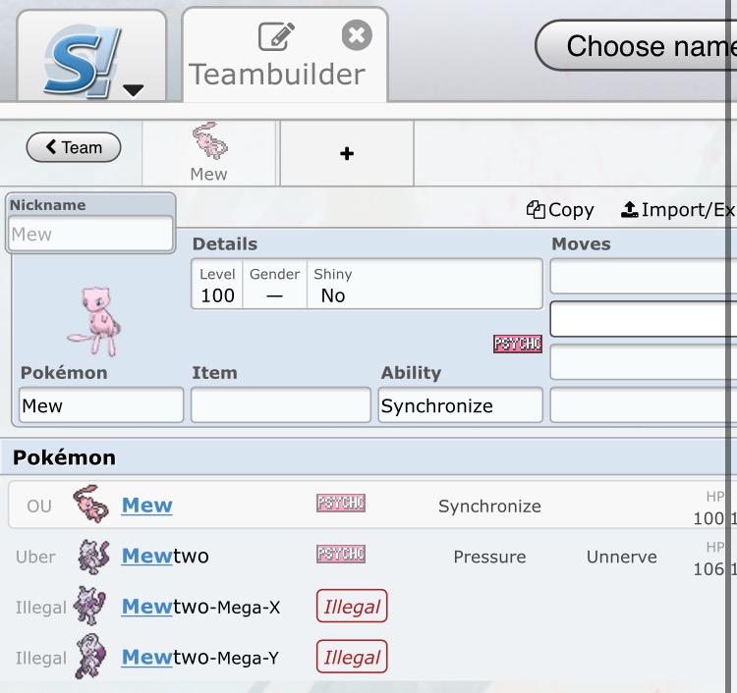Screen dimensions: 737x693
Task: Click the Uber tier label for Mewtwo
Action: point(35,557)
